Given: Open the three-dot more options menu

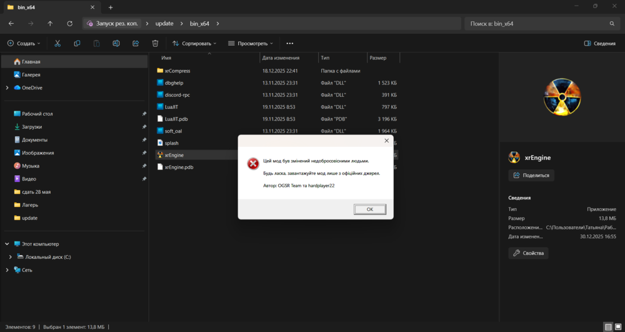Looking at the screenshot, I should [x=290, y=43].
